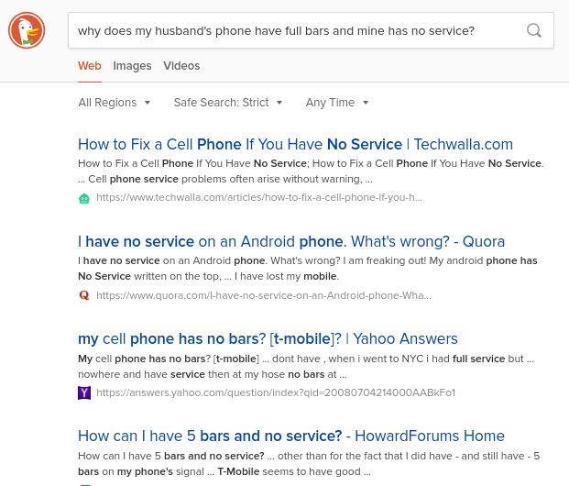This screenshot has width=569, height=486.
Task: Switch to the Images tab
Action: point(132,66)
